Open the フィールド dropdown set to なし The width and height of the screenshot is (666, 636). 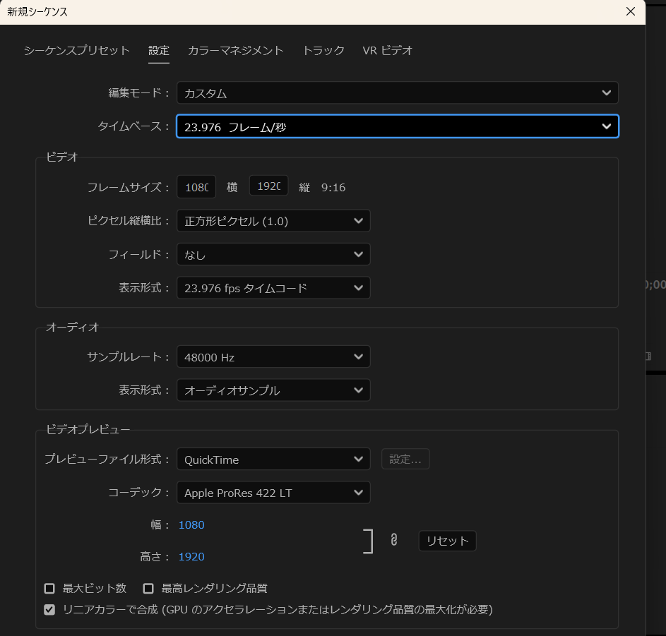[x=273, y=255]
